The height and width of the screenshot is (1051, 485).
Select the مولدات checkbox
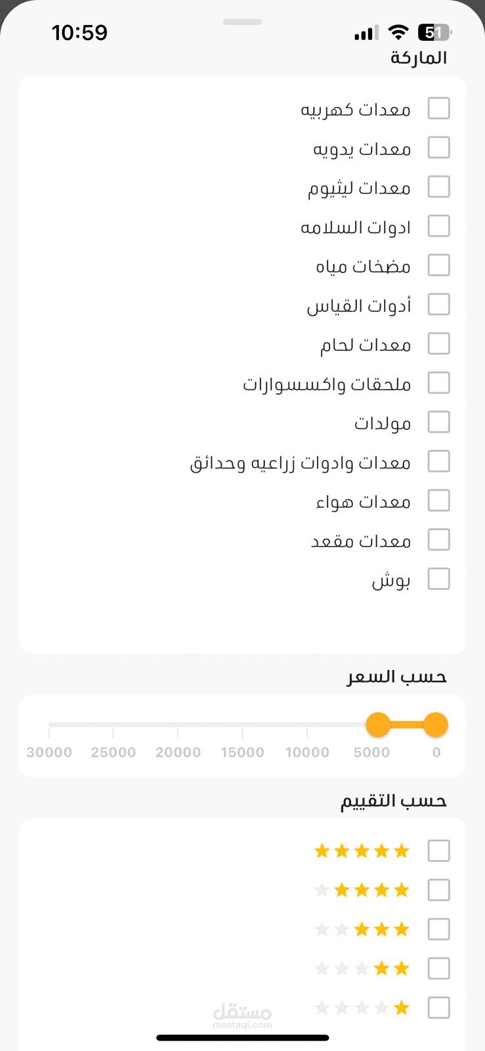(438, 422)
